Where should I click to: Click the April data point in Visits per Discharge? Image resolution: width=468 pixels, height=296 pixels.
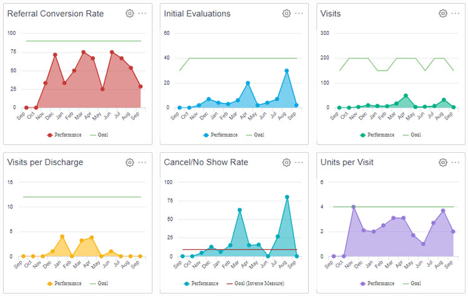coord(92,237)
